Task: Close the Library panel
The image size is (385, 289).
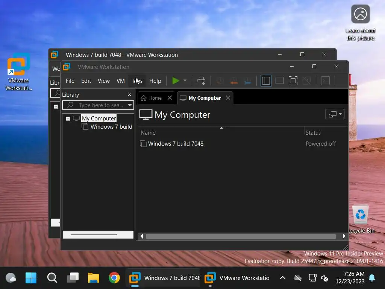Action: [130, 94]
